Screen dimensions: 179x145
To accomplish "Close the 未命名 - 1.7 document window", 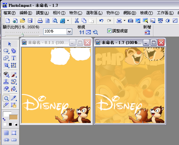I will tap(161, 43).
